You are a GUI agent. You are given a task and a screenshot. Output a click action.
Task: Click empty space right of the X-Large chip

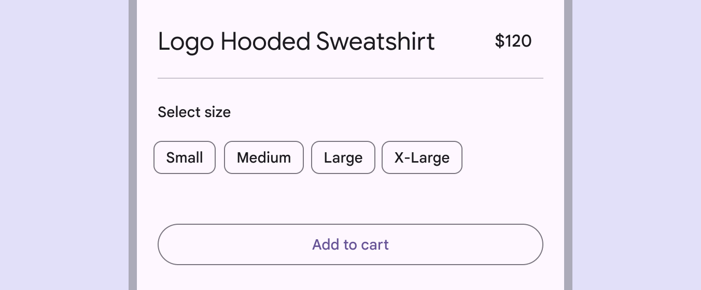pyautogui.click(x=503, y=157)
